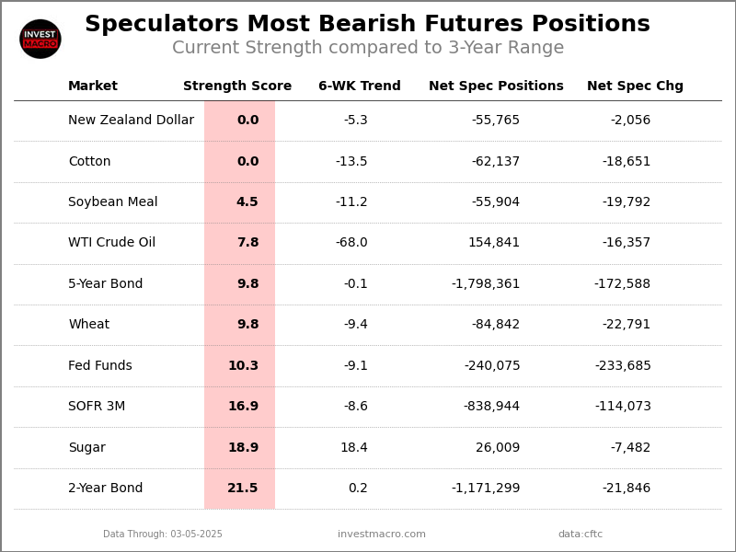Select the Soybean Meal row label
The image size is (736, 552).
(113, 202)
